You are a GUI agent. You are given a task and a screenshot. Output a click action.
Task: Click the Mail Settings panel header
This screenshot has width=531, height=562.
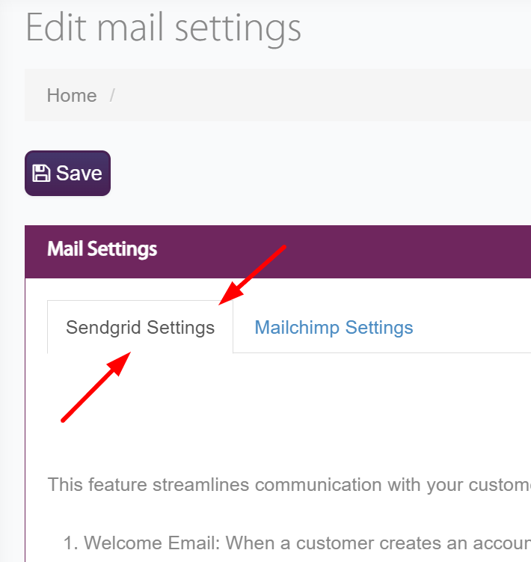[278, 251]
